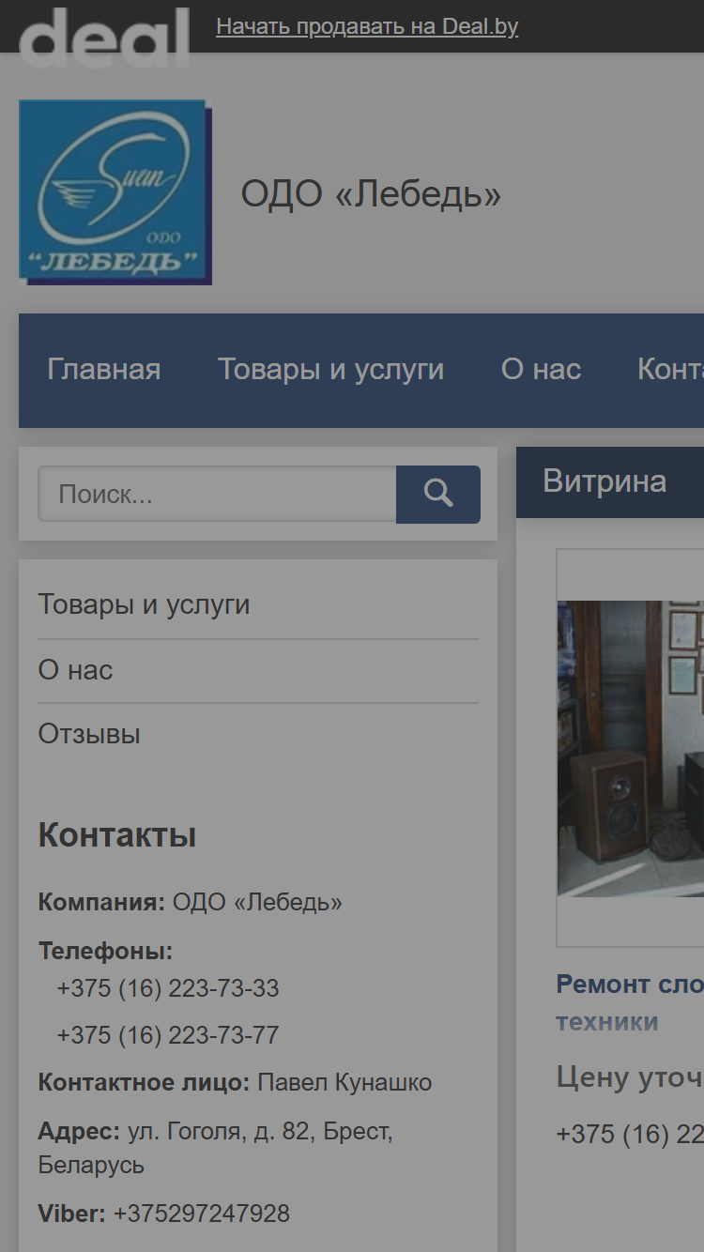Open 'О нас' in top navigation bar

pyautogui.click(x=542, y=370)
